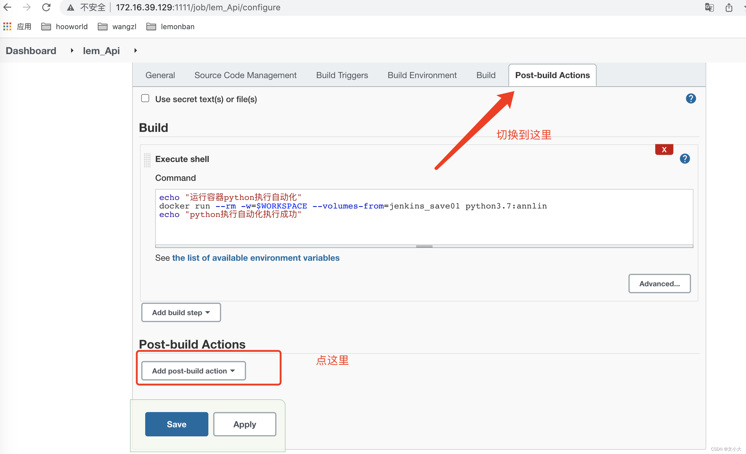Viewport: 746px width, 454px height.
Task: Open the Add build step dropdown
Action: pos(181,312)
